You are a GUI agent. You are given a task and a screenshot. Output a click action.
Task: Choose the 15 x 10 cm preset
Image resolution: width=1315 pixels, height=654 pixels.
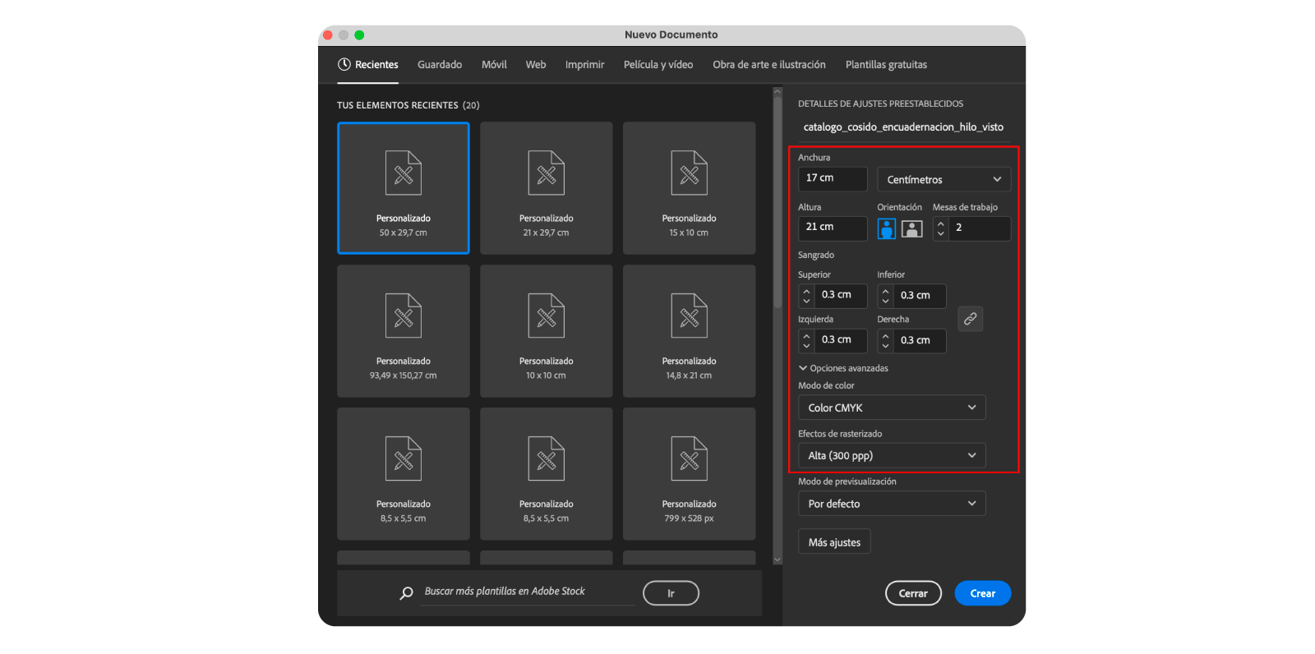click(689, 188)
